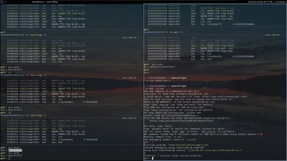Click the For help, type "help" line
Screen dimensions: 287x161
point(158,126)
